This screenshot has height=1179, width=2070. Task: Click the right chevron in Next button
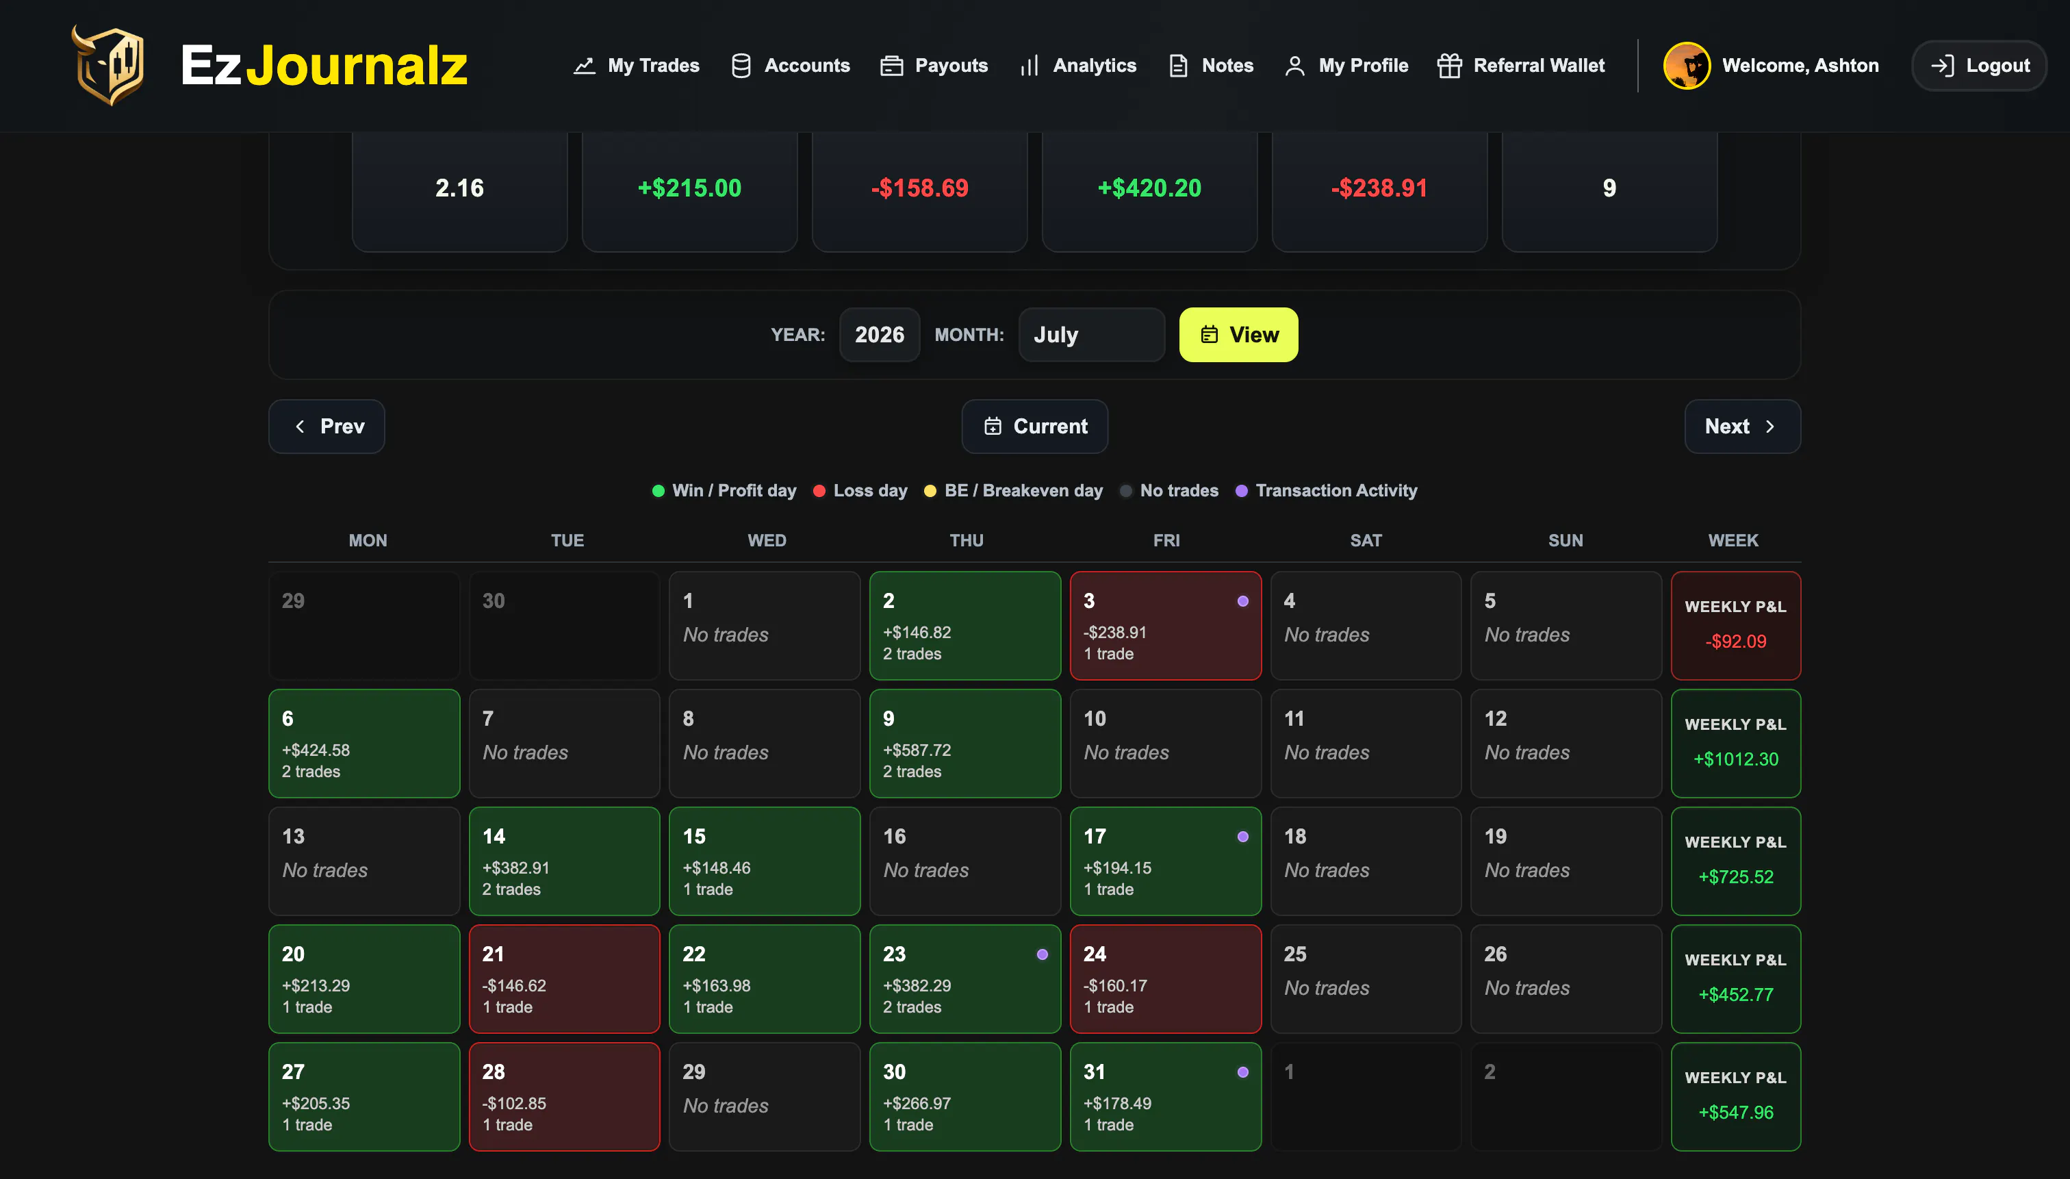point(1769,426)
